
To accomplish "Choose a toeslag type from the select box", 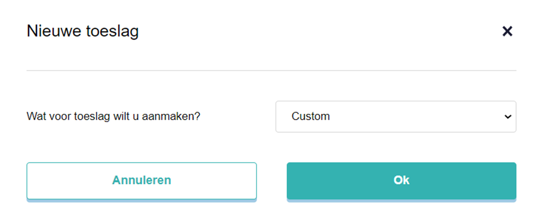I will click(396, 117).
